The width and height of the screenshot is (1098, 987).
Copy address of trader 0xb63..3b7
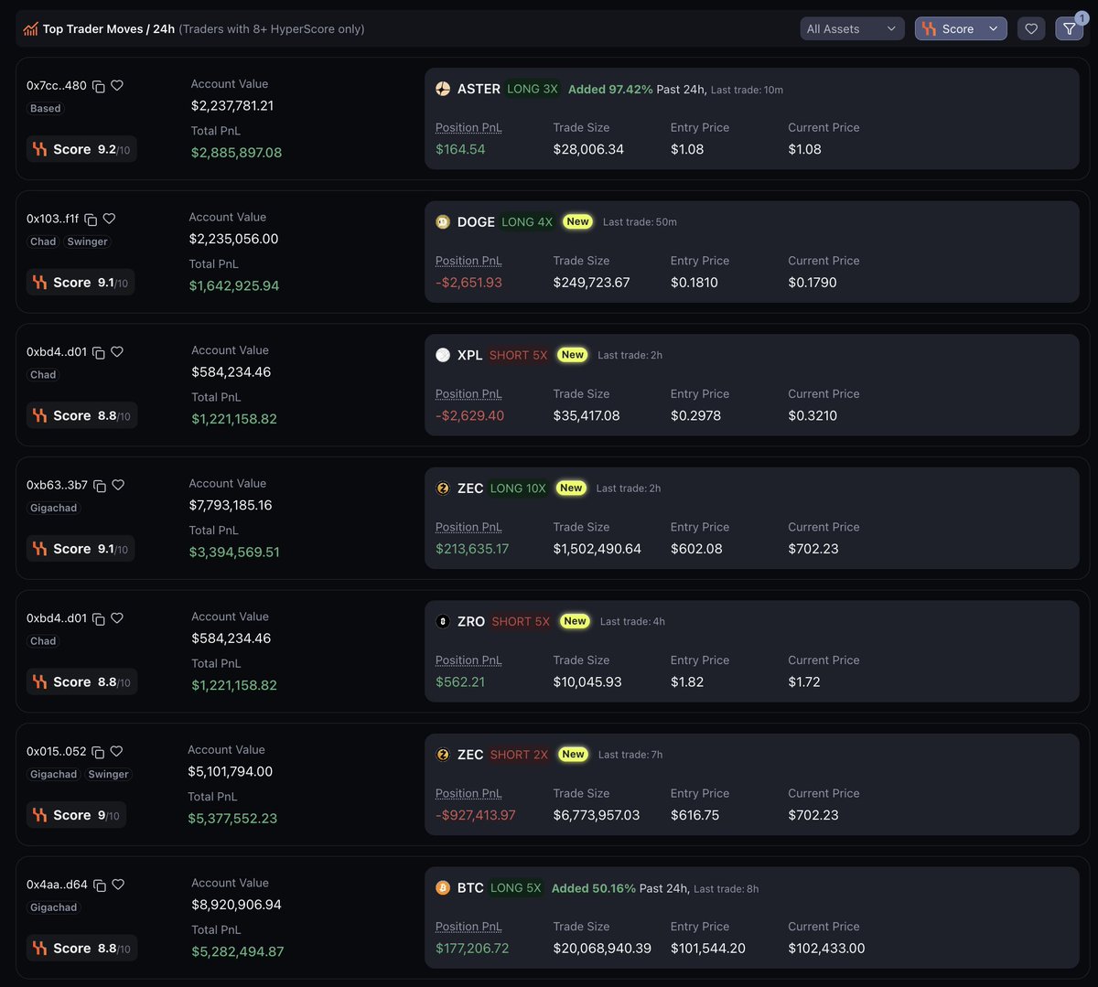(x=100, y=486)
